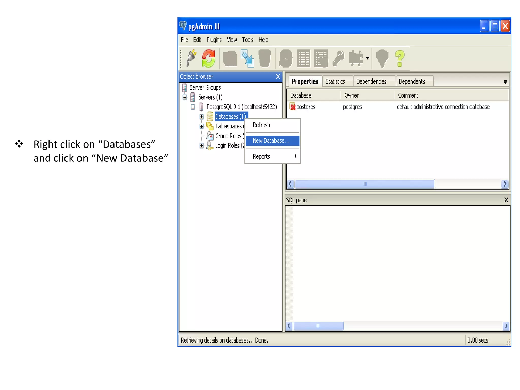This screenshot has height=390, width=520.
Task: Sort by the Database column header
Action: pyautogui.click(x=313, y=95)
